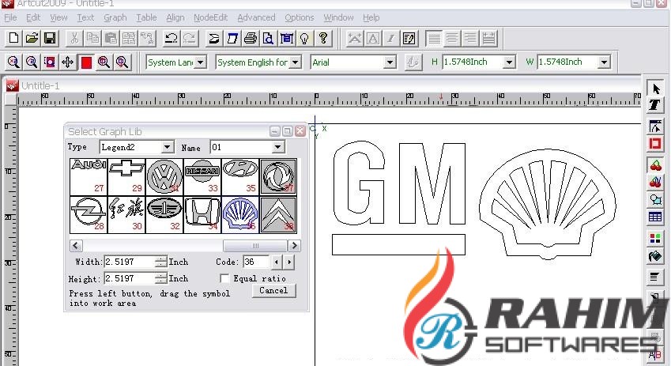Click the thumbnail scrollbar left arrow

coord(76,246)
